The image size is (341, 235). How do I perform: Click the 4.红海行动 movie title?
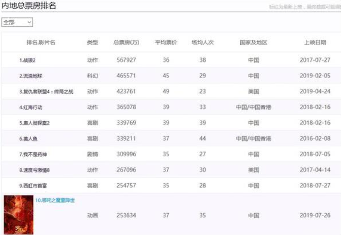tap(31, 107)
